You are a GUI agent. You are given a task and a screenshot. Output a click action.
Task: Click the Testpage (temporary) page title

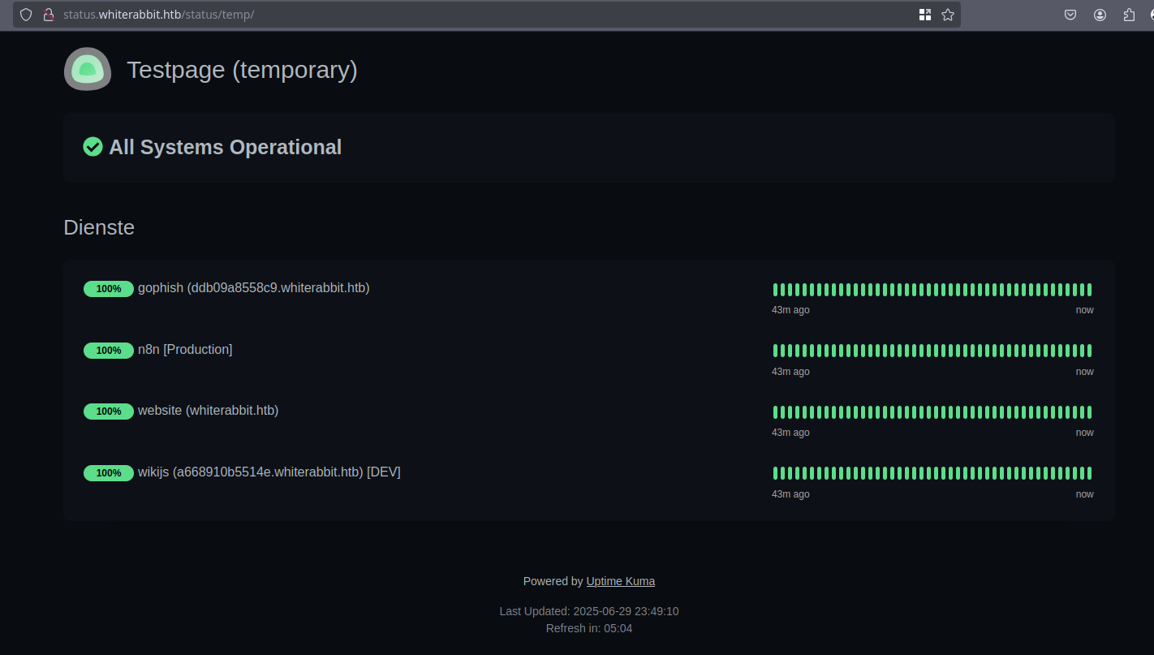coord(242,70)
